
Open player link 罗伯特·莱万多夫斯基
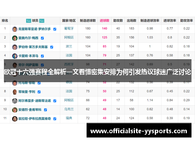coord(33,47)
